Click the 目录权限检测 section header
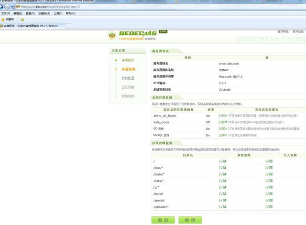Screen dimensions: 306x225 [x=162, y=143]
